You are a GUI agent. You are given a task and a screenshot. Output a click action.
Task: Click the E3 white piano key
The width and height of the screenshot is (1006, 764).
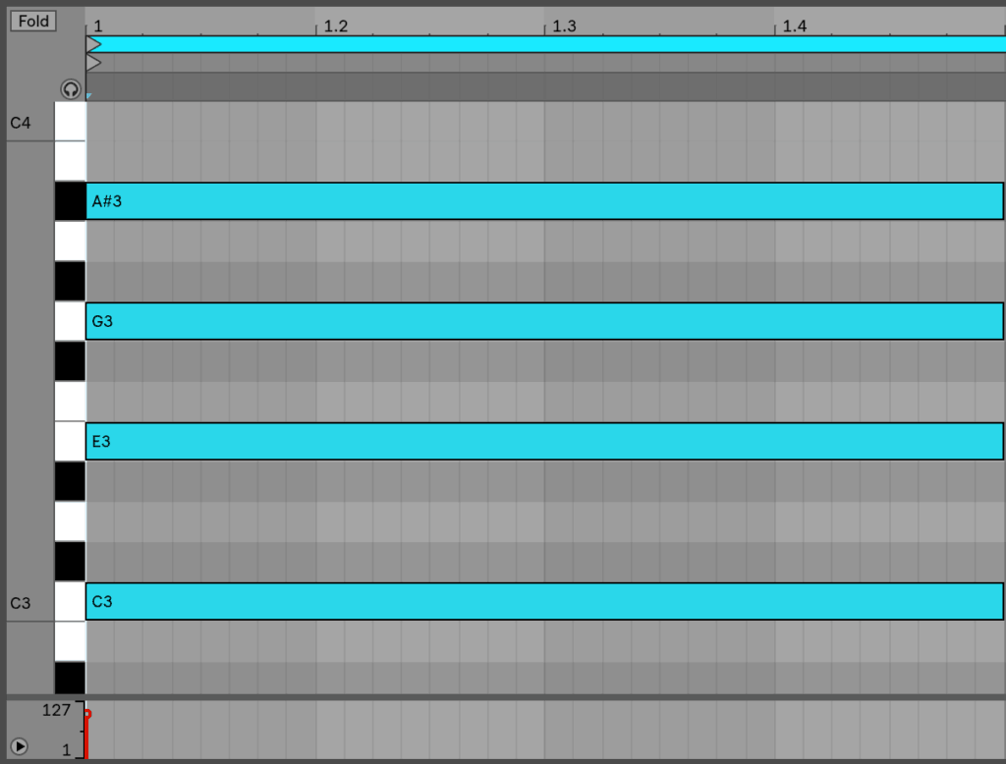coord(70,441)
